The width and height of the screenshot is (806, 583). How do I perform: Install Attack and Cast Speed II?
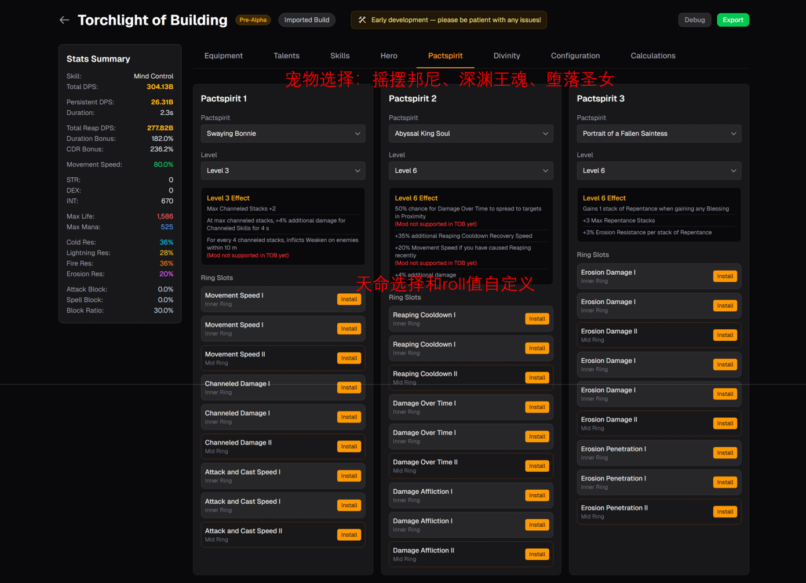349,535
